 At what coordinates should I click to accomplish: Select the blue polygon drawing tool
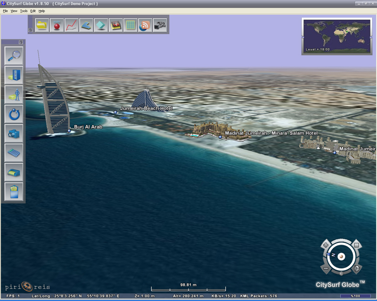[x=86, y=25]
